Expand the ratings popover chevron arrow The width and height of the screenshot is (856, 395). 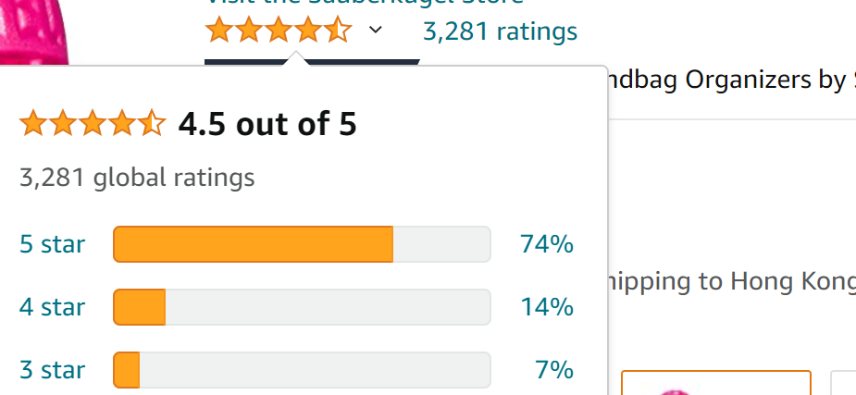click(x=376, y=30)
